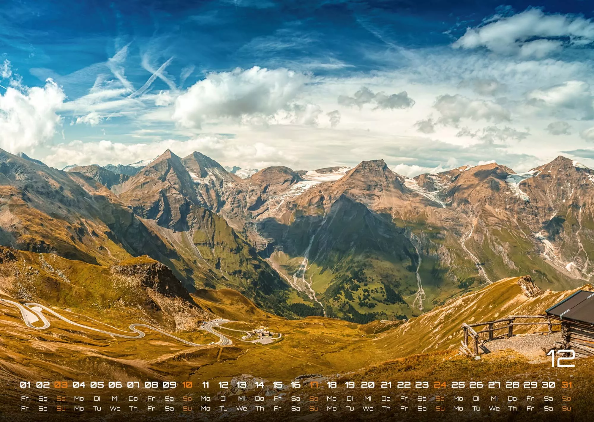
Task: Click the 'Tu' label under date 05
Action: (97, 409)
